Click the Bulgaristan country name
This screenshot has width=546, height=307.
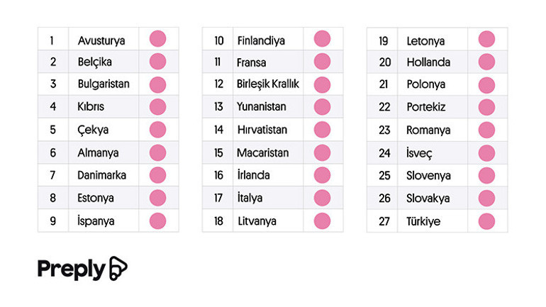click(104, 84)
